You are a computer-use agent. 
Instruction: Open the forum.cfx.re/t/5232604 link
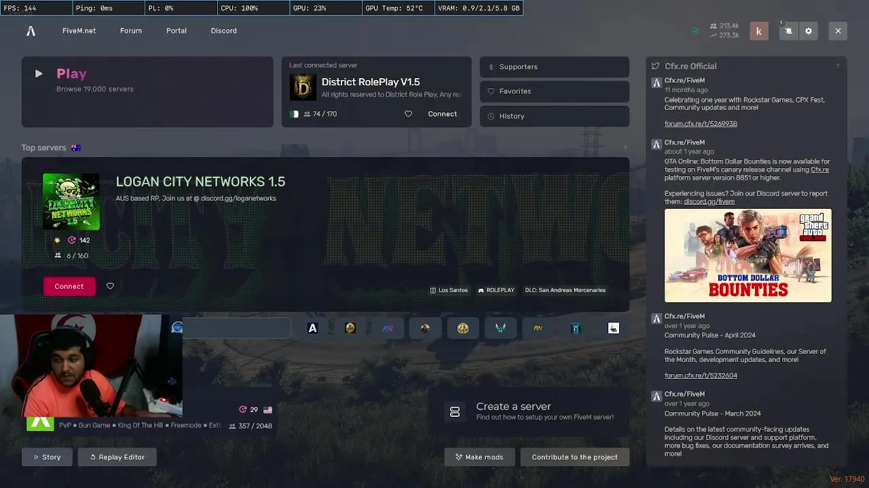coord(701,375)
